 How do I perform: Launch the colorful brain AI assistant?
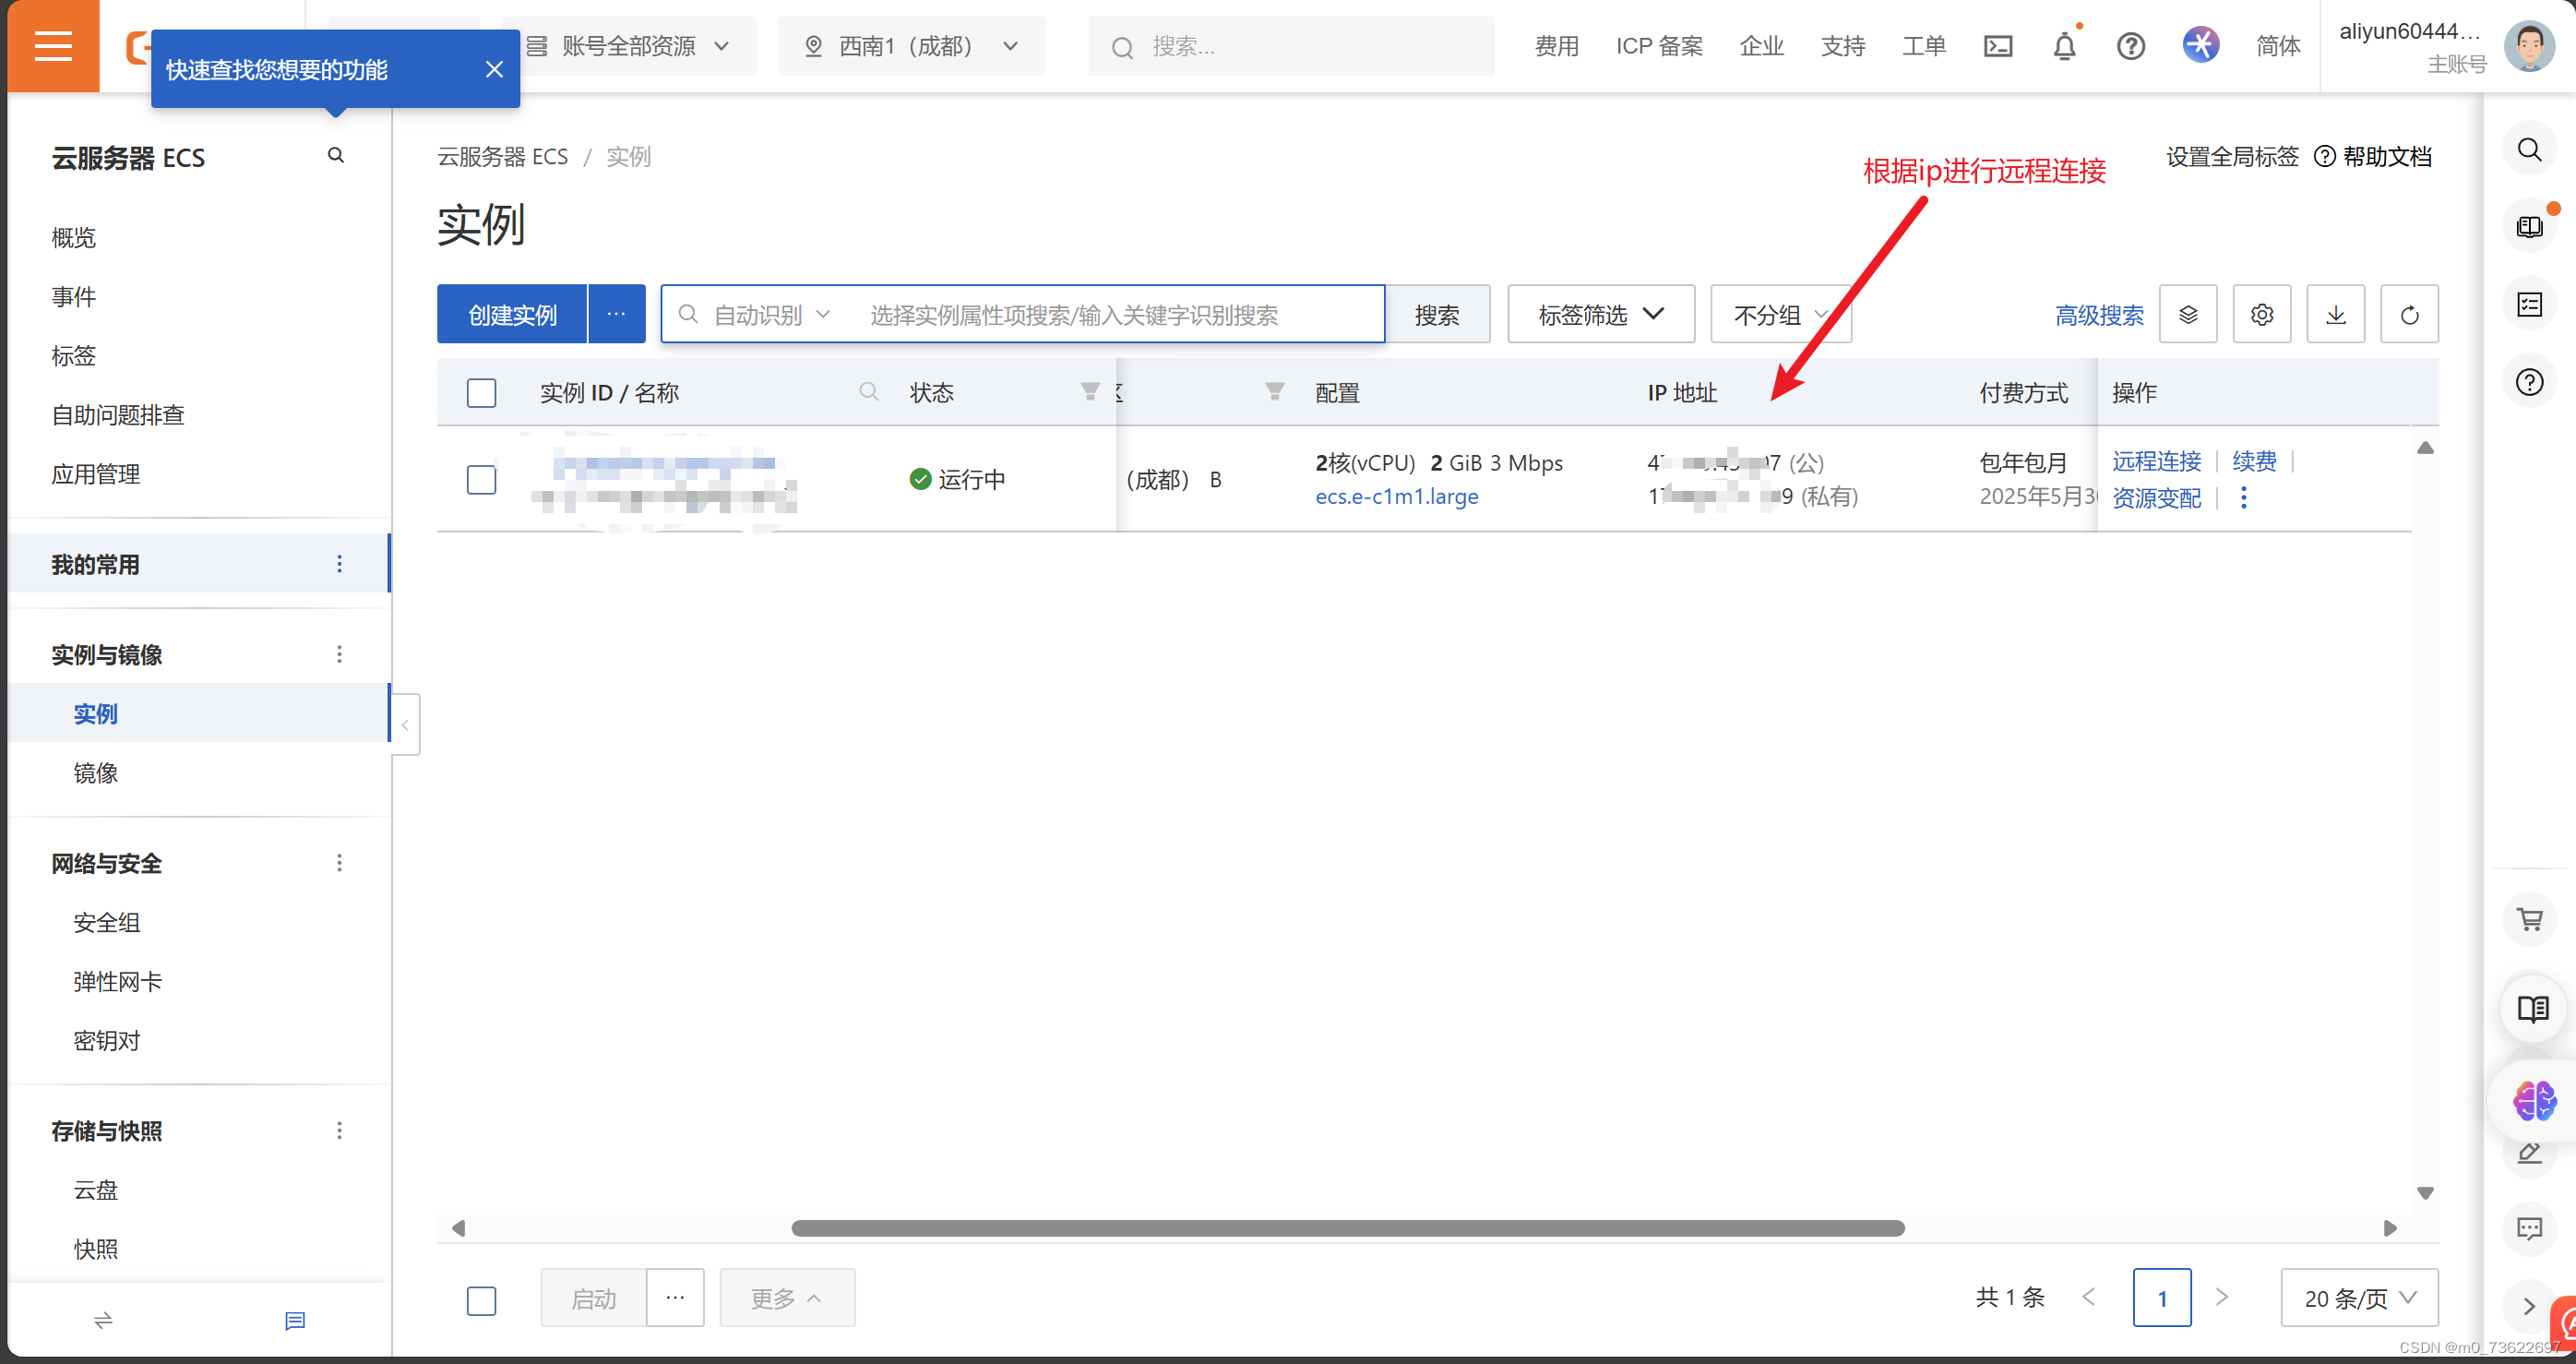[2534, 1100]
